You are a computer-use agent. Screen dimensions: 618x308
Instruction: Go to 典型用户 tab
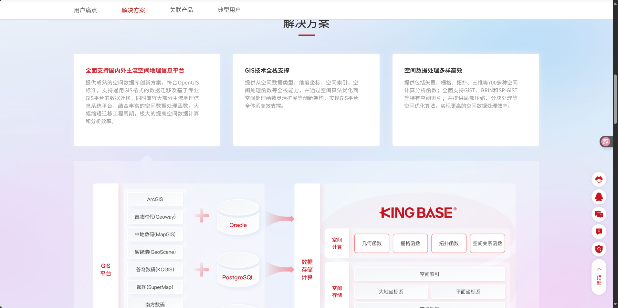(x=229, y=10)
